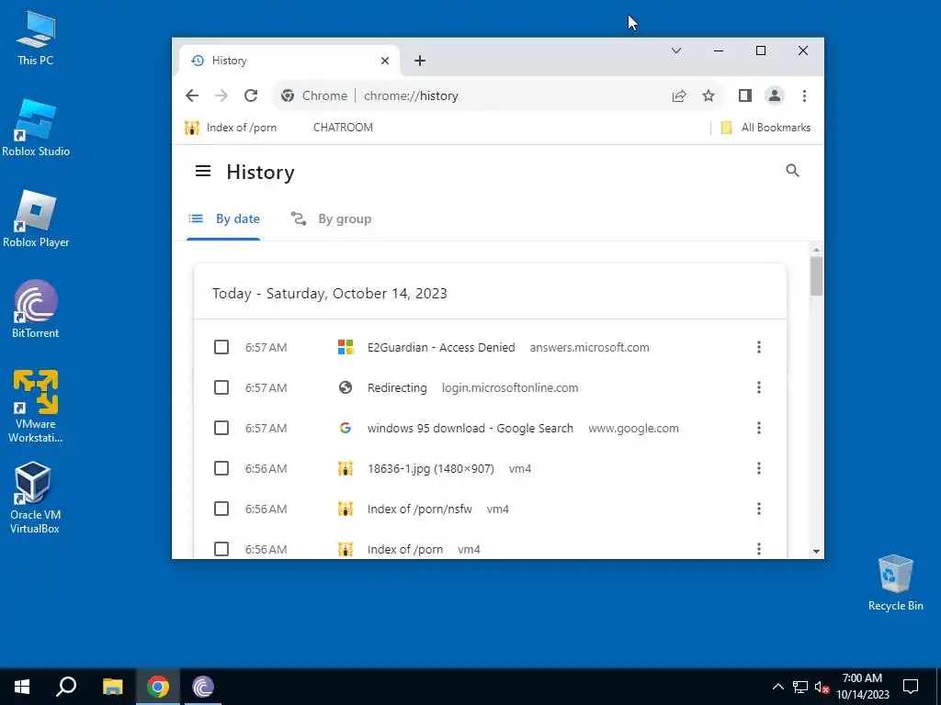Open actions menu for E2Guardian entry
Viewport: 941px width, 705px height.
[758, 347]
